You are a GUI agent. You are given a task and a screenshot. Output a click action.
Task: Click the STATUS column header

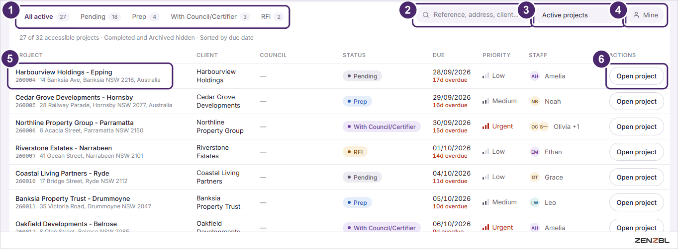point(354,55)
